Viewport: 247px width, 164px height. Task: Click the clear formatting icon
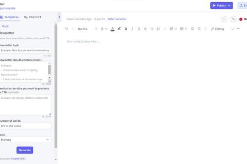click(x=199, y=29)
